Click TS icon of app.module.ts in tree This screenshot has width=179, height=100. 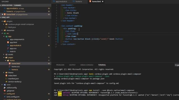[8, 45]
